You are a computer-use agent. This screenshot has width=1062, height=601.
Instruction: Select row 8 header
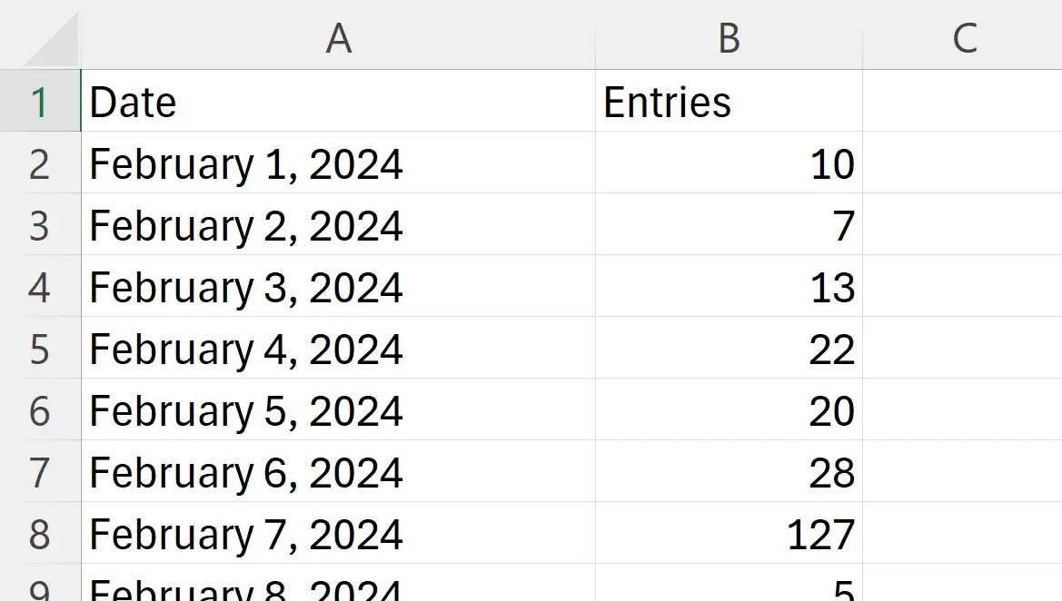41,535
